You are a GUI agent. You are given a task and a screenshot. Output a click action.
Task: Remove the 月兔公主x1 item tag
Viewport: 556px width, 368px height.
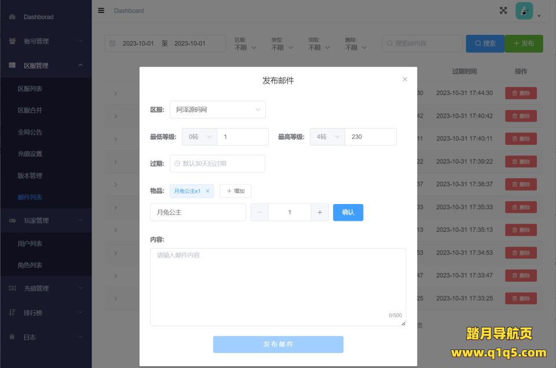click(x=208, y=191)
